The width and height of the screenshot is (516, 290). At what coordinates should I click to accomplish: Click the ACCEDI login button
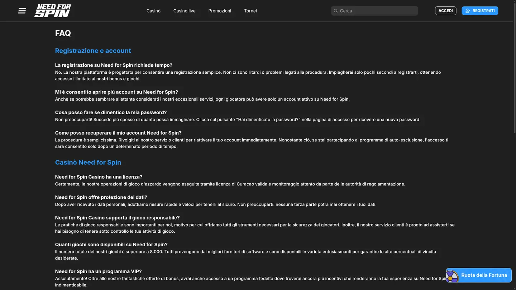(446, 11)
